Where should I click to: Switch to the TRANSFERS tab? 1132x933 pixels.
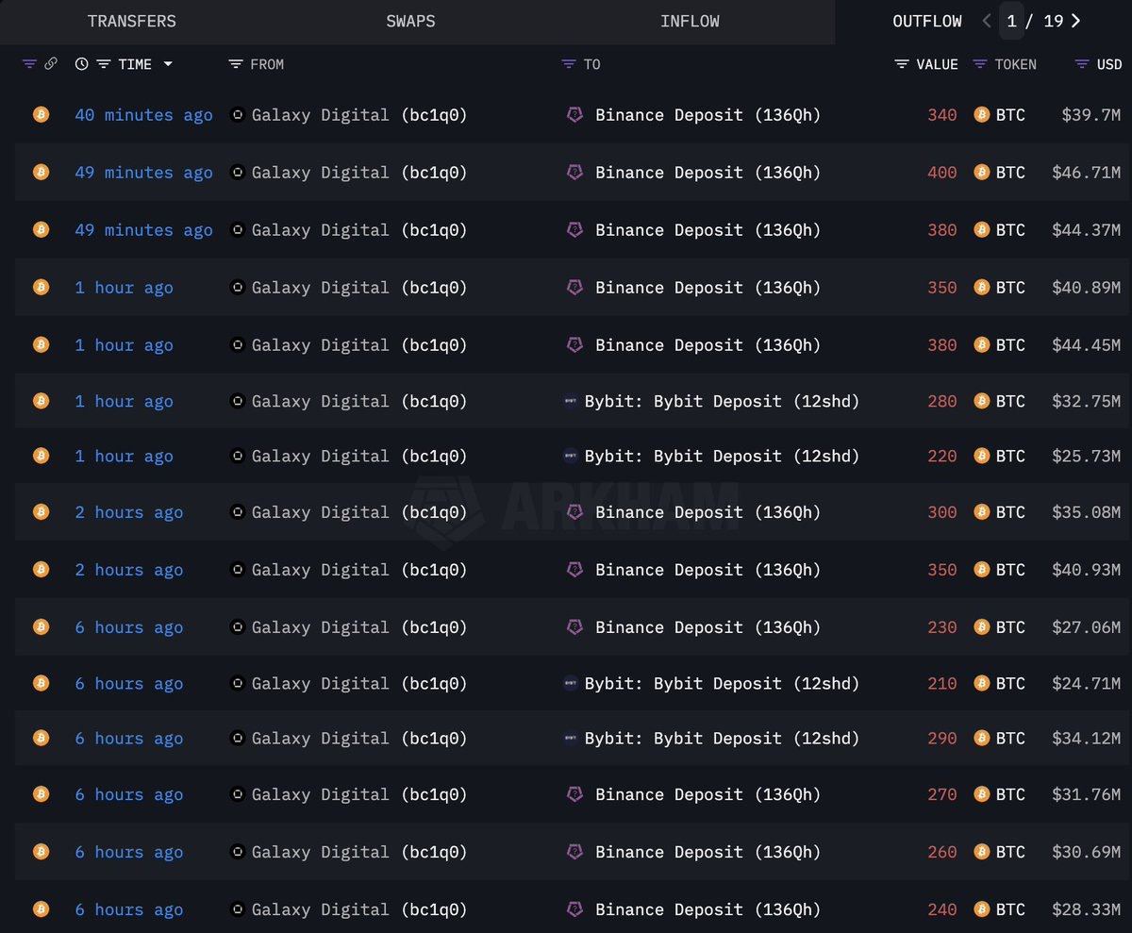[x=132, y=21]
